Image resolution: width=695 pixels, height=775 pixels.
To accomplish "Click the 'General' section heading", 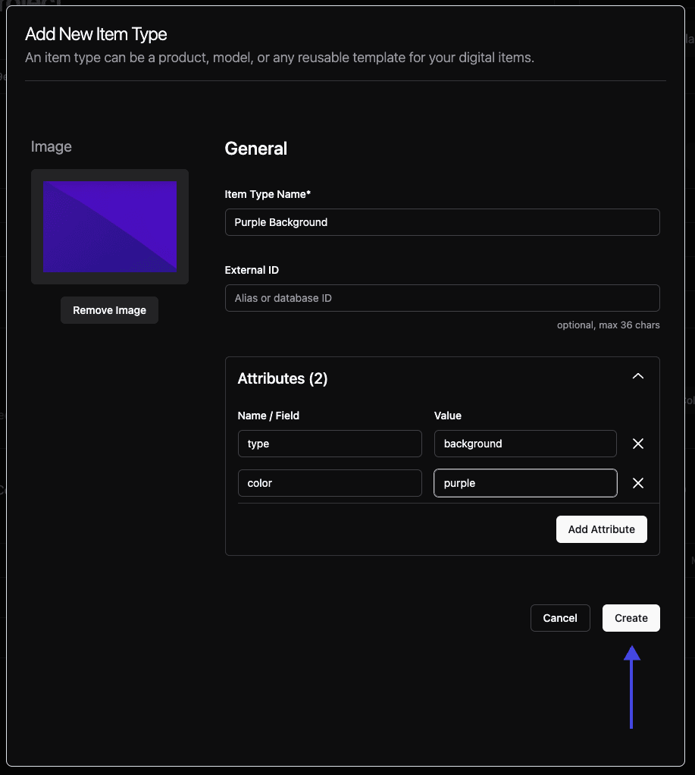I will (256, 149).
